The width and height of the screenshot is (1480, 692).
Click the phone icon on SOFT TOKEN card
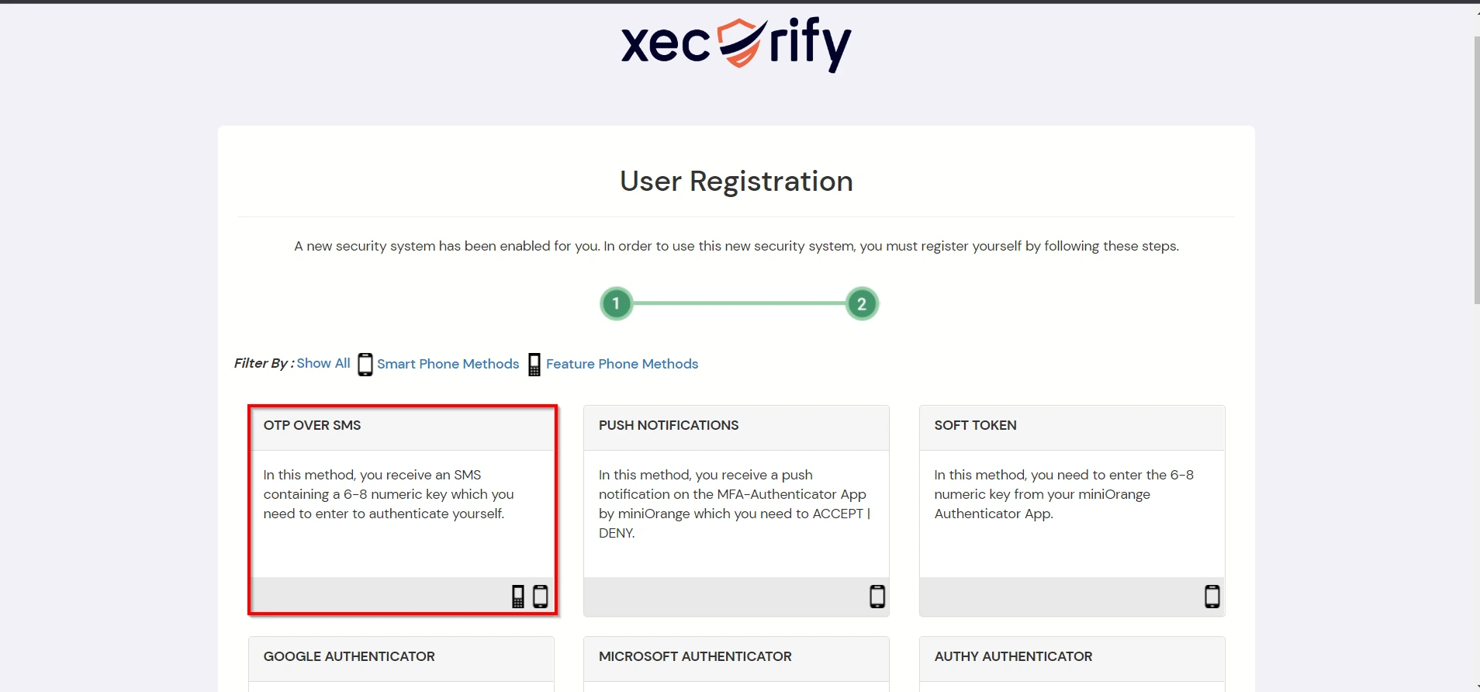[x=1212, y=597]
